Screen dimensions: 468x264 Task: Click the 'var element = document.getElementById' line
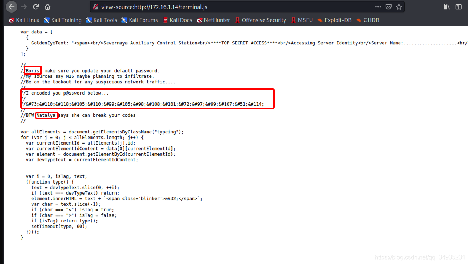point(101,154)
